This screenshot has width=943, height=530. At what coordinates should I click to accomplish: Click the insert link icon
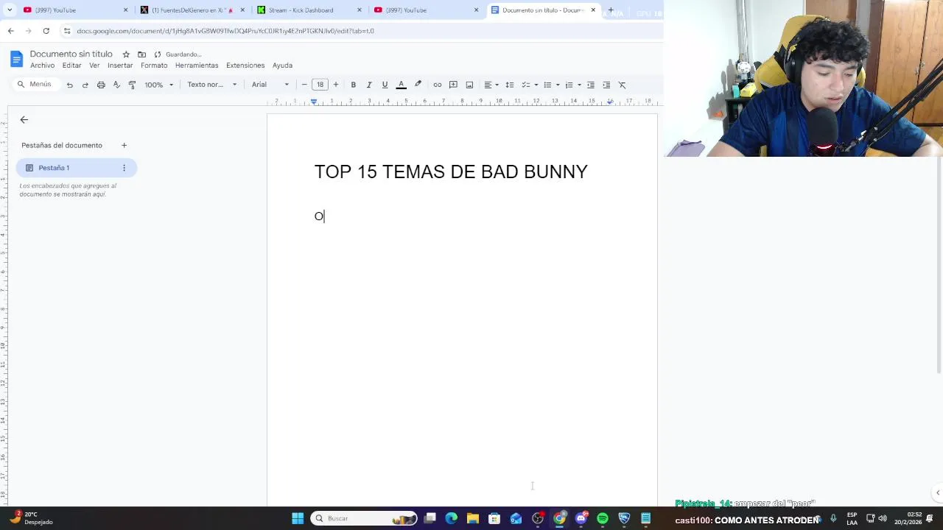pyautogui.click(x=438, y=85)
